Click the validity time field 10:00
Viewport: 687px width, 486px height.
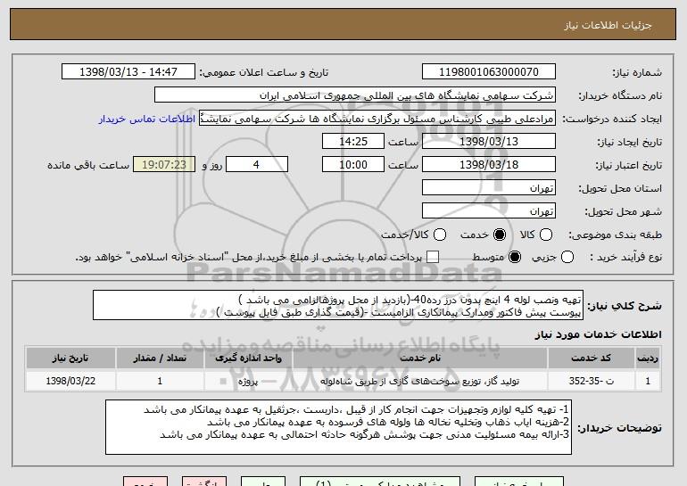[353, 165]
